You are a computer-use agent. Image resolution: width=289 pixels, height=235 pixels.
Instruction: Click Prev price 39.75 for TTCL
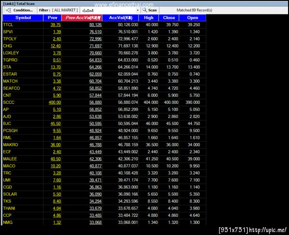click(56, 25)
